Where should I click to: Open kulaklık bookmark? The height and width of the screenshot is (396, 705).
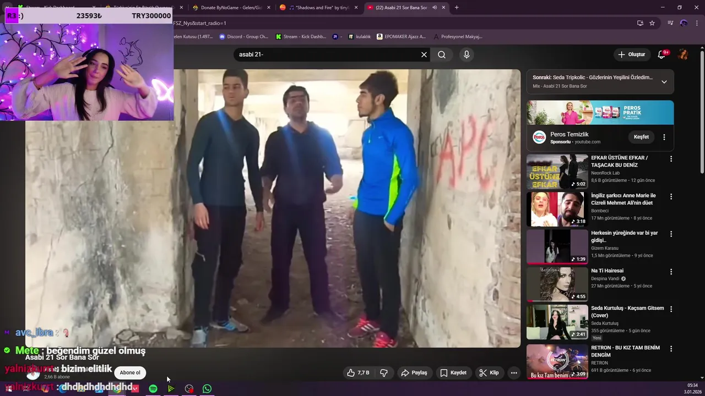(359, 37)
